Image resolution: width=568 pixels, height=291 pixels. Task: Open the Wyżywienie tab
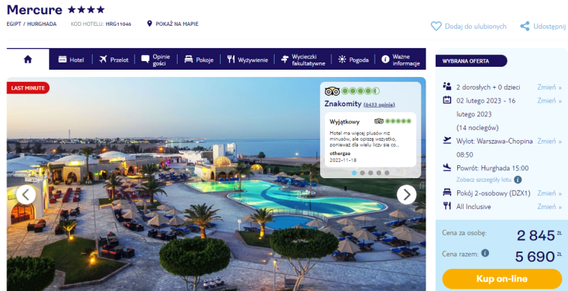[248, 60]
